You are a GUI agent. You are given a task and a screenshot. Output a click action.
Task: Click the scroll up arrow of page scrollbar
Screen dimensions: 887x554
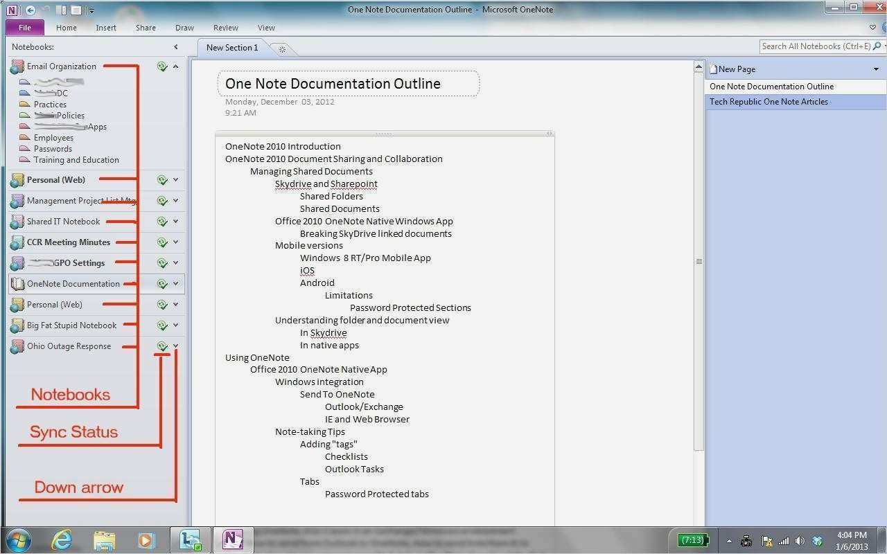coord(699,67)
